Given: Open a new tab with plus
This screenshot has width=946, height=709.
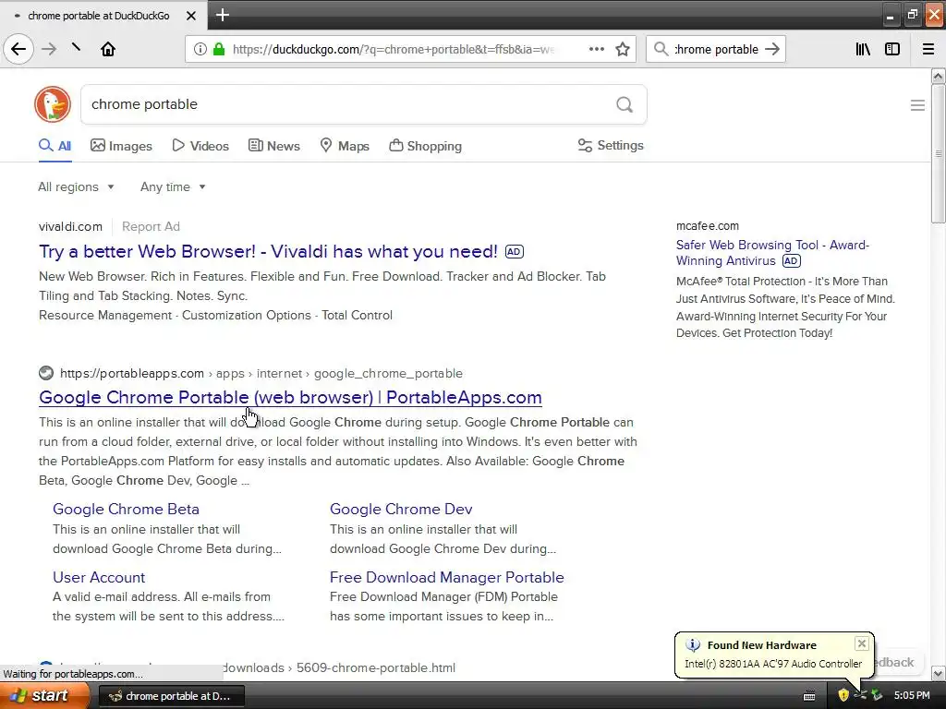Looking at the screenshot, I should [x=222, y=15].
